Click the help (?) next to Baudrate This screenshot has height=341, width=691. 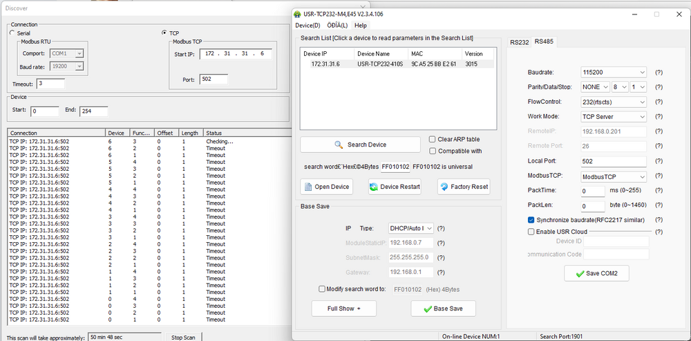[659, 72]
